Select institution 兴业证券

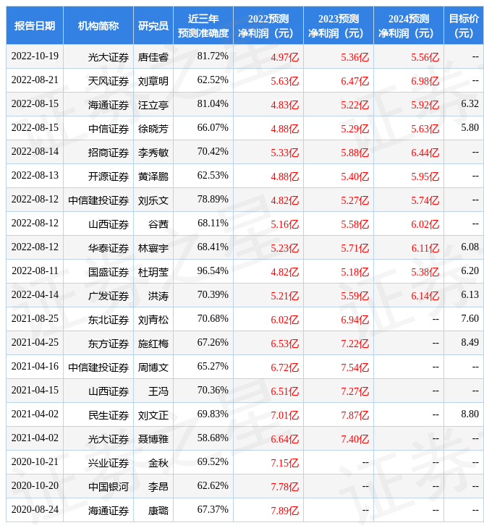pos(109,464)
